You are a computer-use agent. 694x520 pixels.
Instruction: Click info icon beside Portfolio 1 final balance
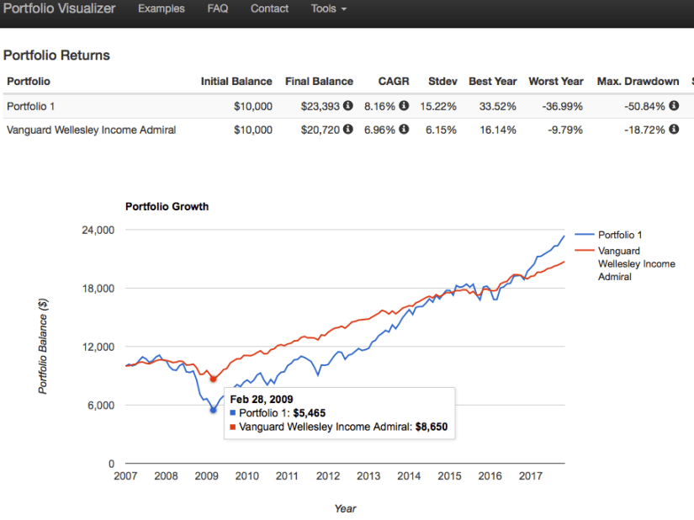point(348,107)
